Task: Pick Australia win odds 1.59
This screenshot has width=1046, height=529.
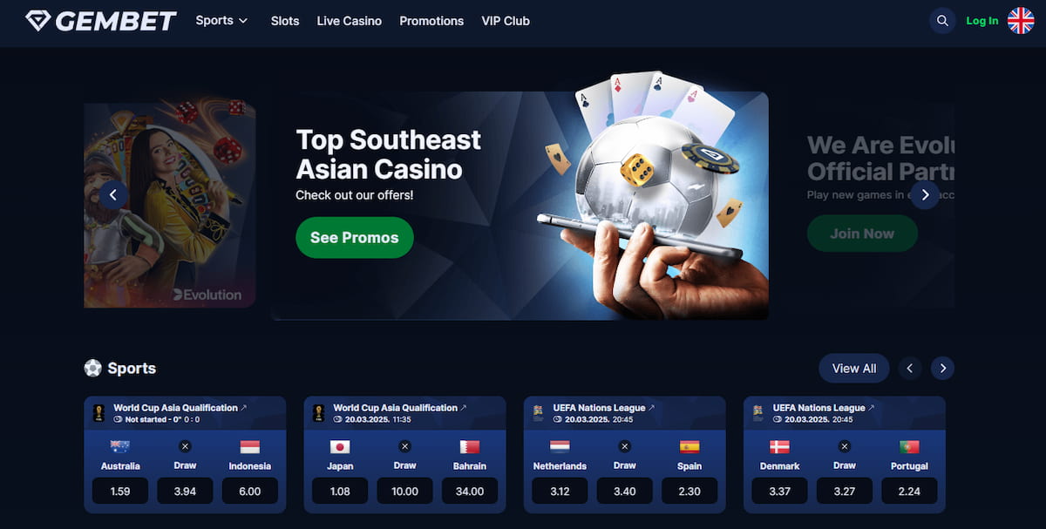Action: 120,491
